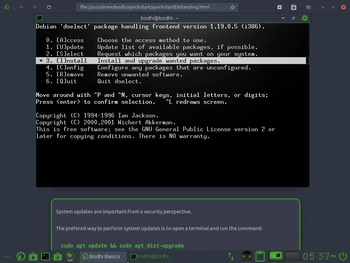Click the browser back arrow
The height and width of the screenshot is (263, 350).
point(22,7)
